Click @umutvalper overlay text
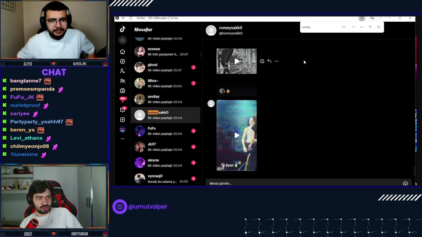The width and height of the screenshot is (422, 237). click(148, 207)
